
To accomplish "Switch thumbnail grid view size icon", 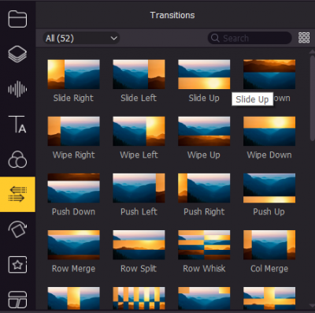I will [304, 38].
